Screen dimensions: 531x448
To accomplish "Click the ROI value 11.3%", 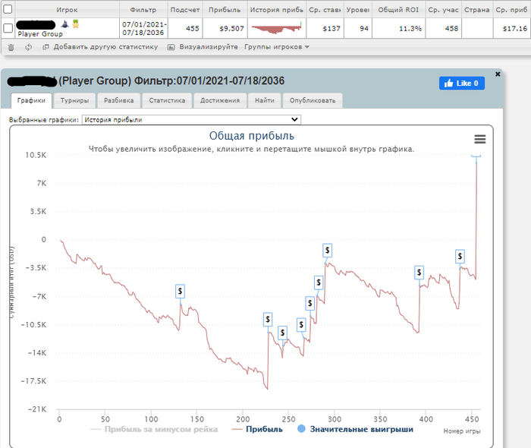I will click(410, 29).
